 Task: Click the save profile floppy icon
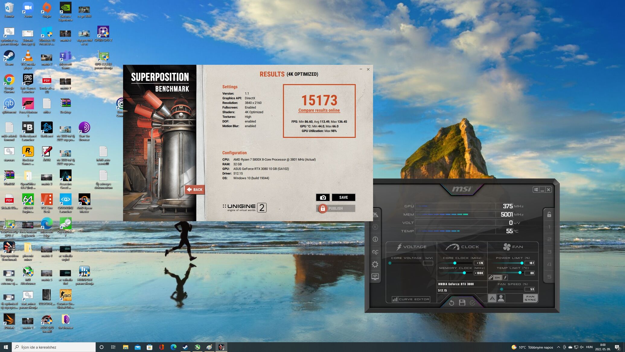coord(462,302)
